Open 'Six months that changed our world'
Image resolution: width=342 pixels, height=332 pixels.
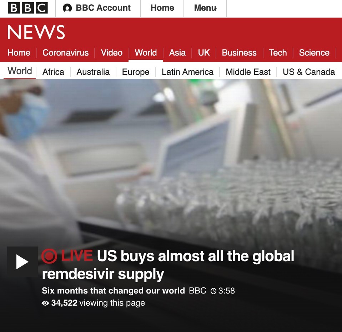tap(113, 291)
